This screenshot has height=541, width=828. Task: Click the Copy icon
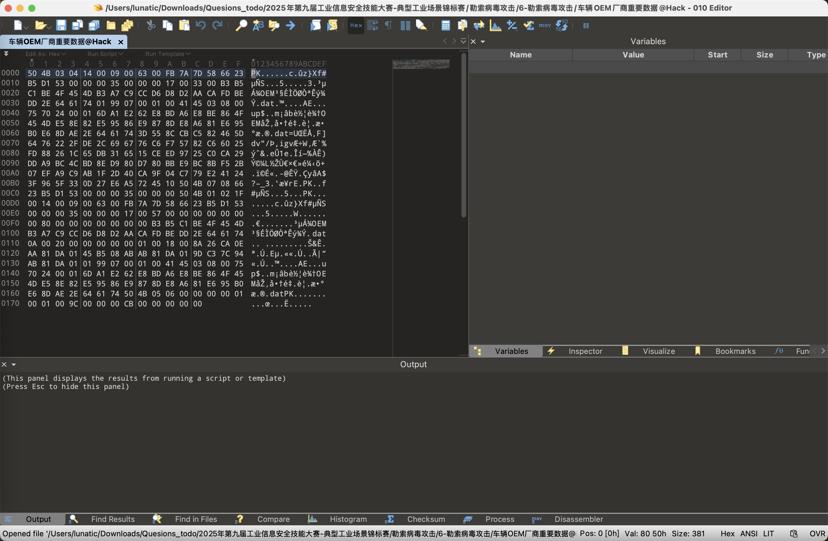(x=168, y=25)
